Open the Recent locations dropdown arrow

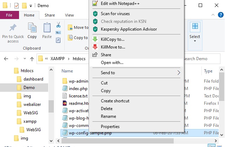click(25, 59)
